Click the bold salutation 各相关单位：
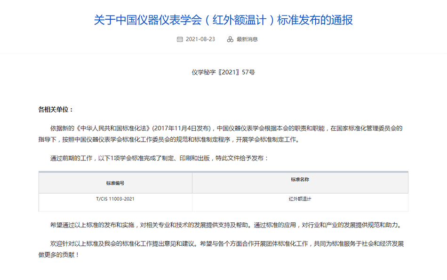 (56, 109)
